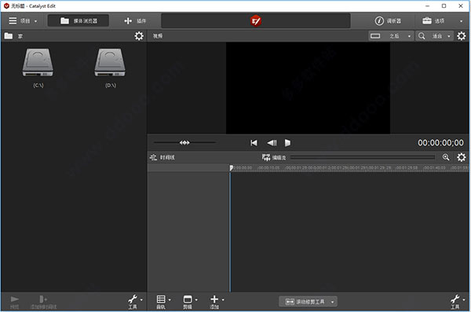Viewport: 471px width, 312px height.
Task: Maximize the Catalyst Edit window
Action: pos(444,6)
